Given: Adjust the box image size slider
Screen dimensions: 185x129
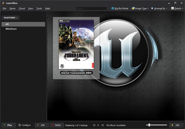Looking at the screenshot, I should coord(149,125).
